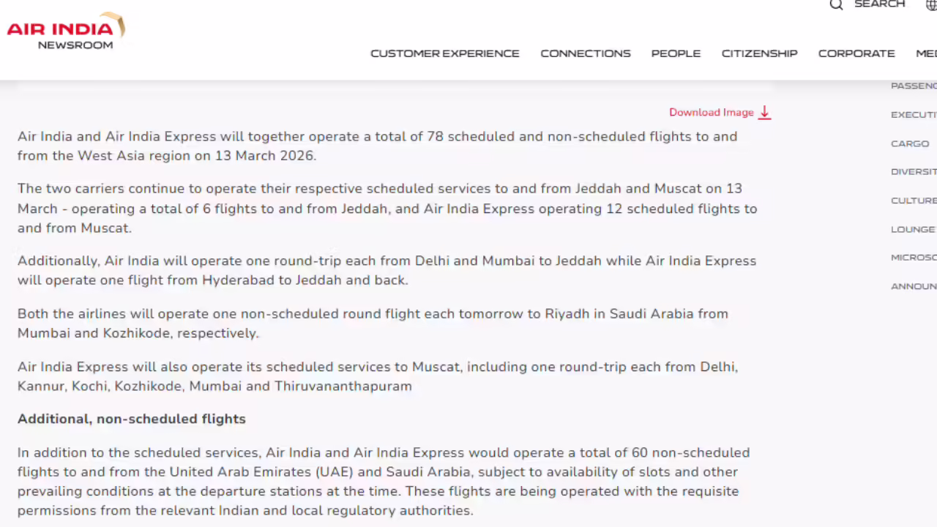Open the Culture tag link
The width and height of the screenshot is (937, 527).
pos(914,201)
